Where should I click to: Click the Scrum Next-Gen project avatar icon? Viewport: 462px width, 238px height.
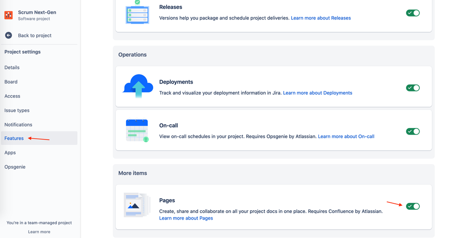click(8, 15)
